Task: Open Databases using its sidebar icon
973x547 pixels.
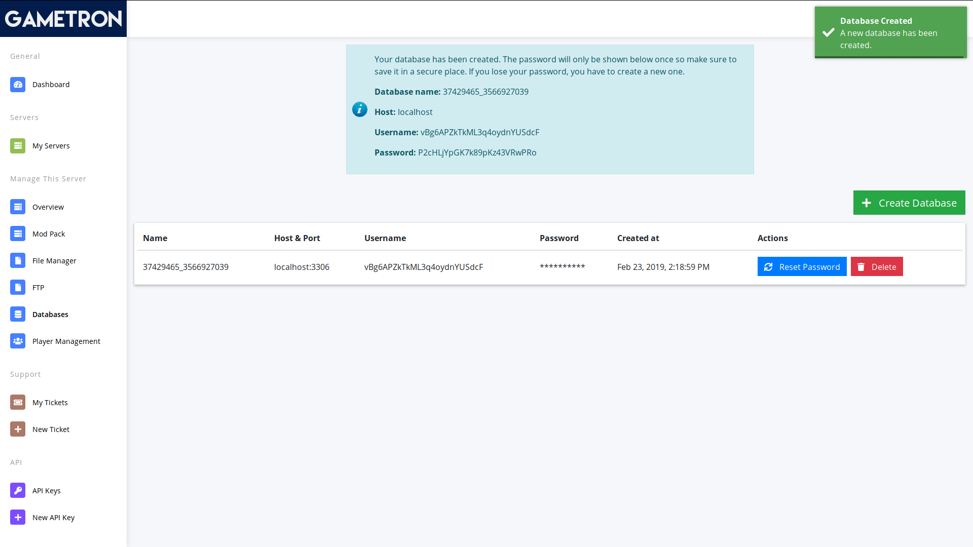Action: coord(18,314)
